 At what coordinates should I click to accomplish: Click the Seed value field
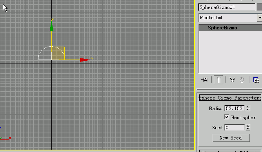[x=235, y=127]
